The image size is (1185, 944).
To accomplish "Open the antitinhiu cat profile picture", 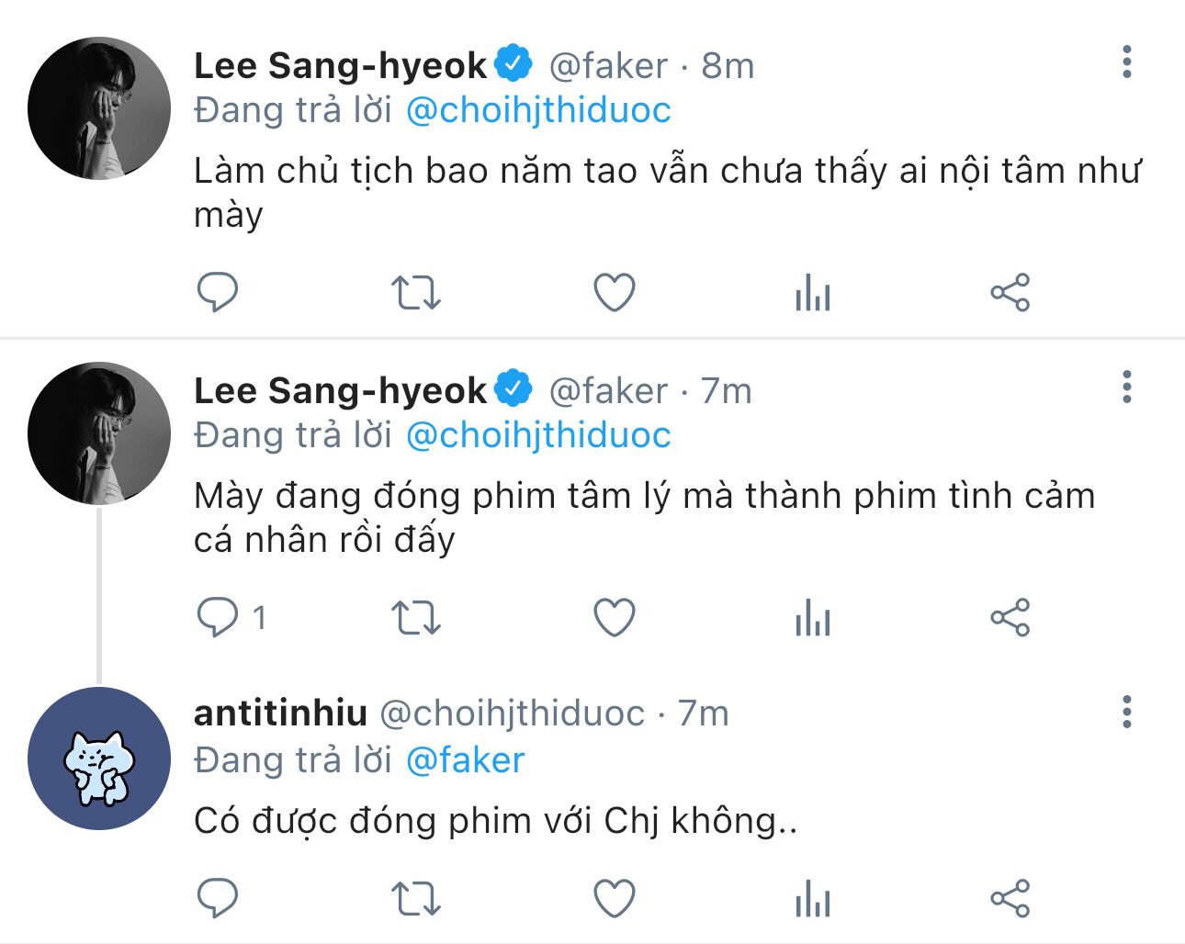I will (x=99, y=759).
